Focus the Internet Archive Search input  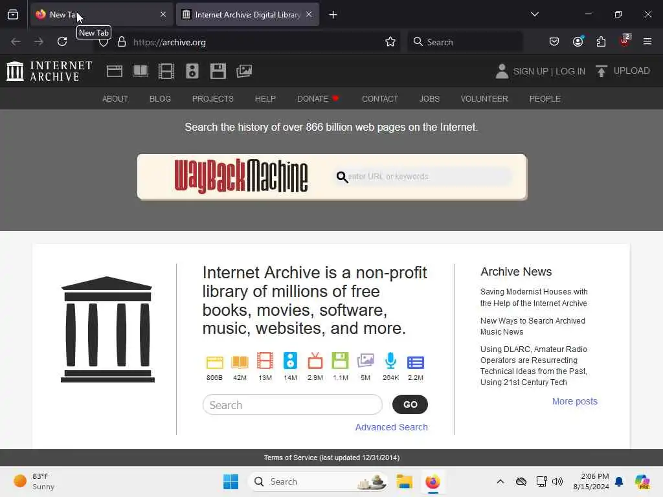pos(293,405)
